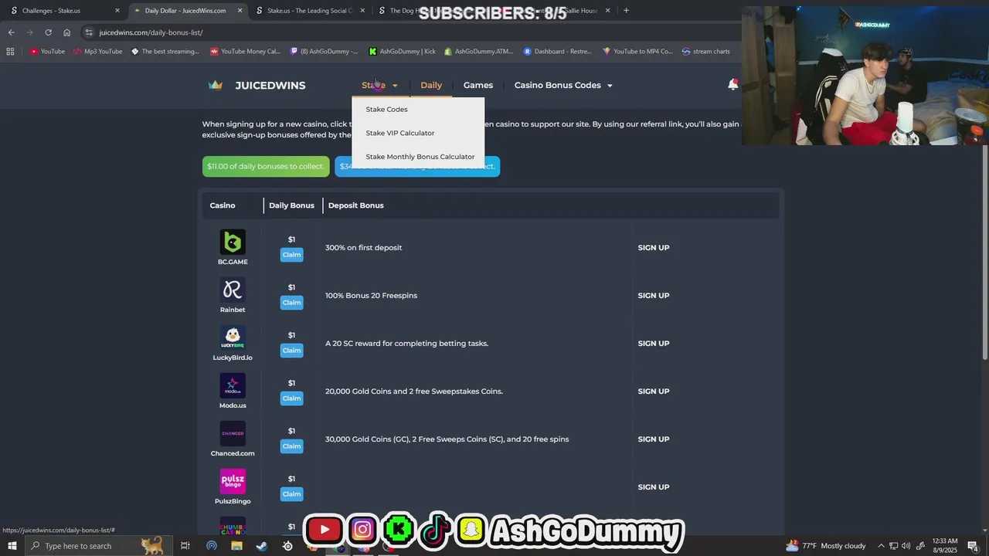Open the Windows Start menu
This screenshot has height=556, width=989.
[12, 546]
